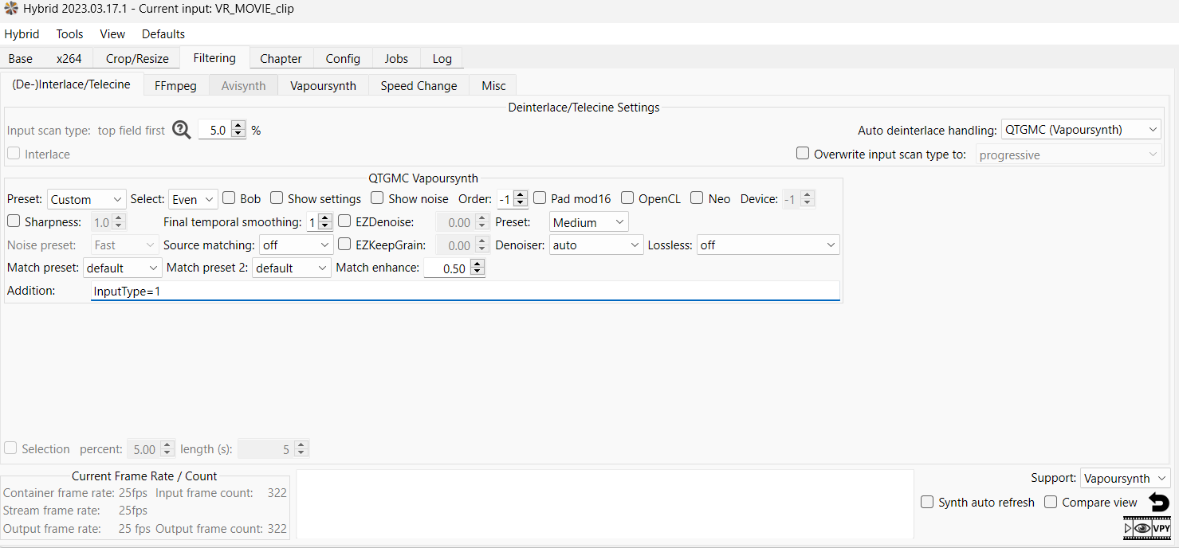
Task: Click the empty text area beside frame rates
Action: 605,504
